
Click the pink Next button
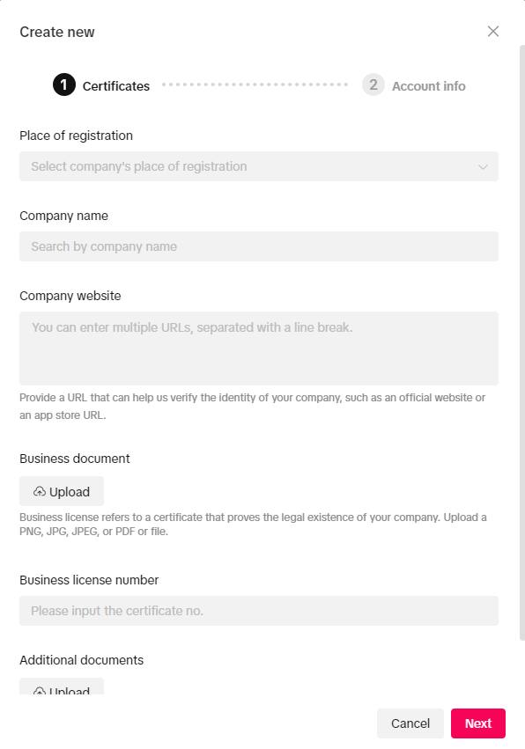478,723
